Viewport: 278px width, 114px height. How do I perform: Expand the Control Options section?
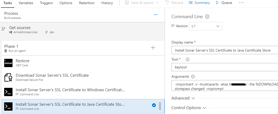(x=189, y=108)
